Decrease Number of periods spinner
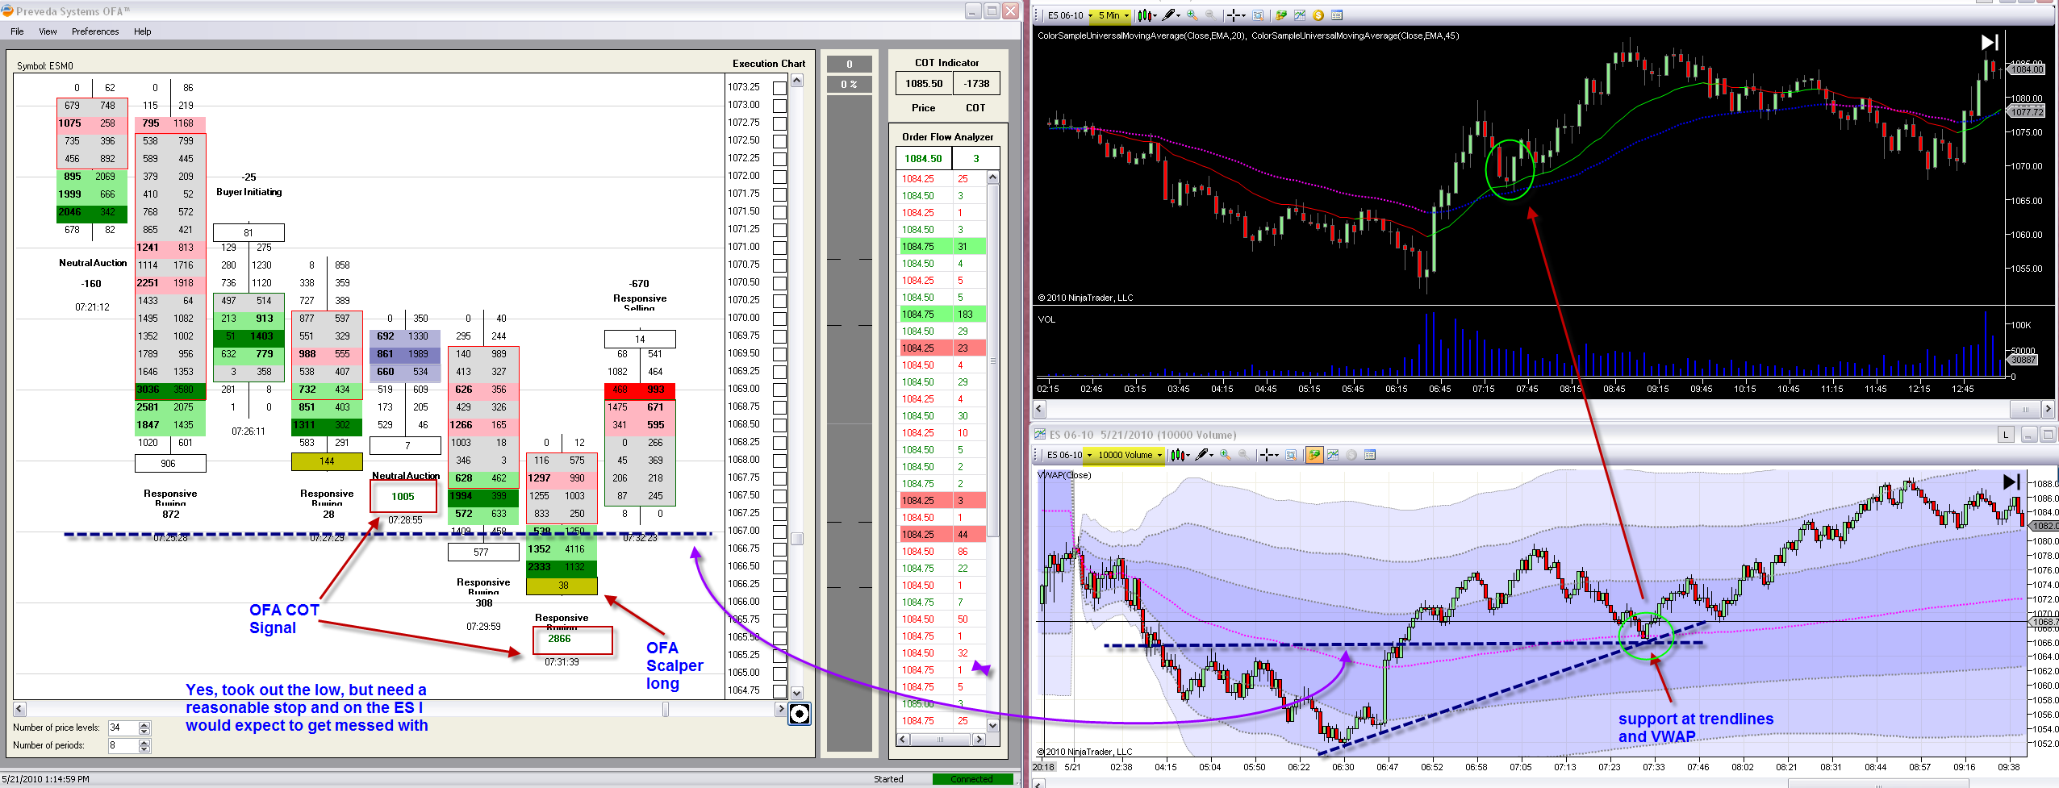Screen dimensions: 2059x788 coord(144,748)
